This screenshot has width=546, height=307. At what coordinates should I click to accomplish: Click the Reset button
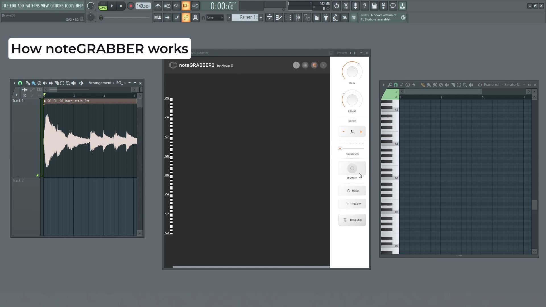352,191
